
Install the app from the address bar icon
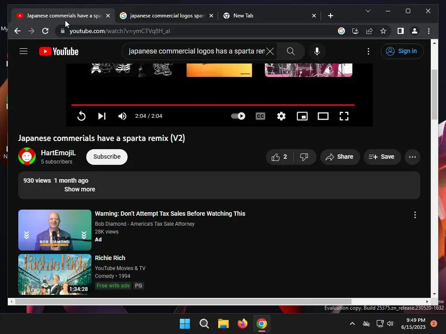tap(355, 31)
